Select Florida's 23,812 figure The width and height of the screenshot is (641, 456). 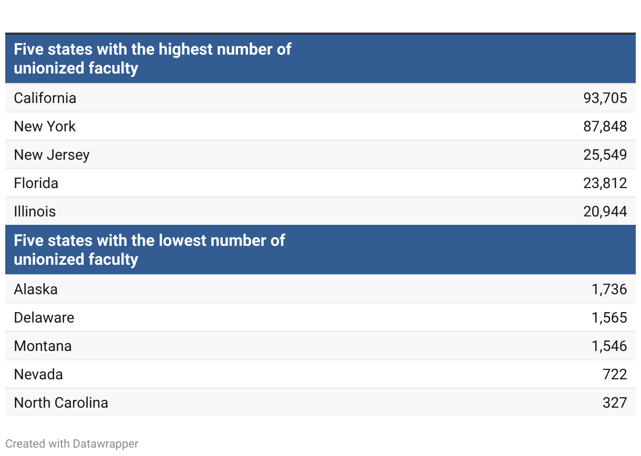[605, 183]
